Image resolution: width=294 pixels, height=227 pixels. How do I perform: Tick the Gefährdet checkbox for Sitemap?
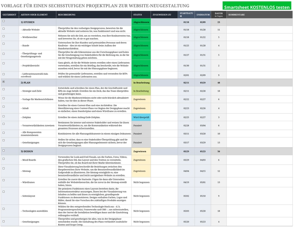[4, 168]
